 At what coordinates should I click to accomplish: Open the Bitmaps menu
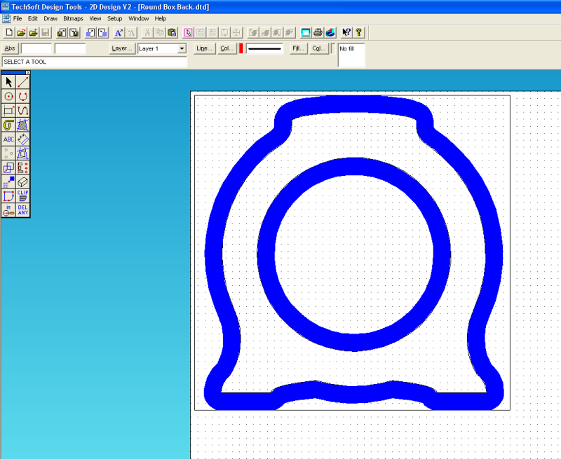click(73, 19)
